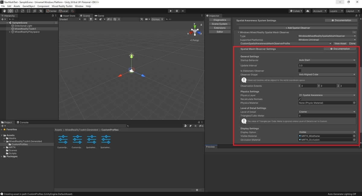Screen dimensions: 362x196
Task: Open the custom editor tools button
Action: pos(41,11)
